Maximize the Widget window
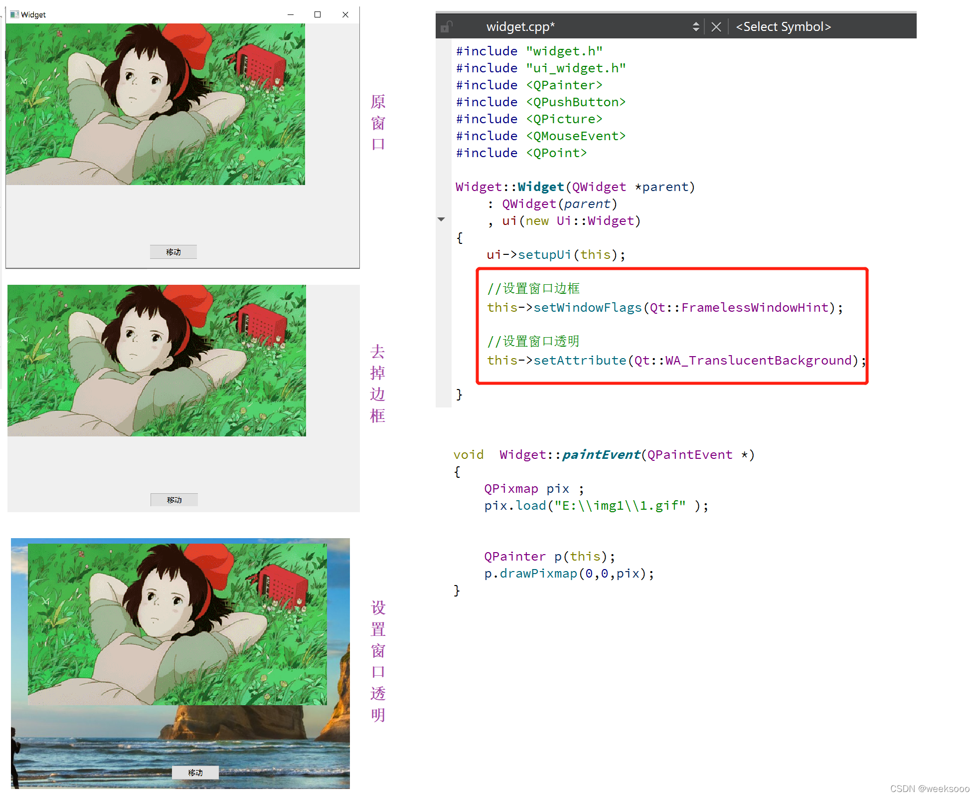 pos(318,14)
